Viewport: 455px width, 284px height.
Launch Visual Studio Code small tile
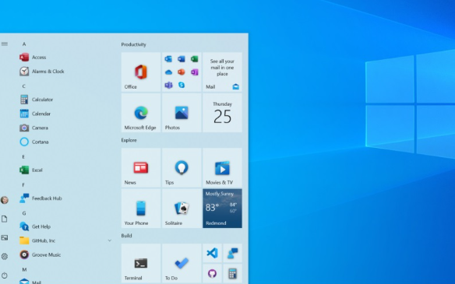pyautogui.click(x=212, y=253)
